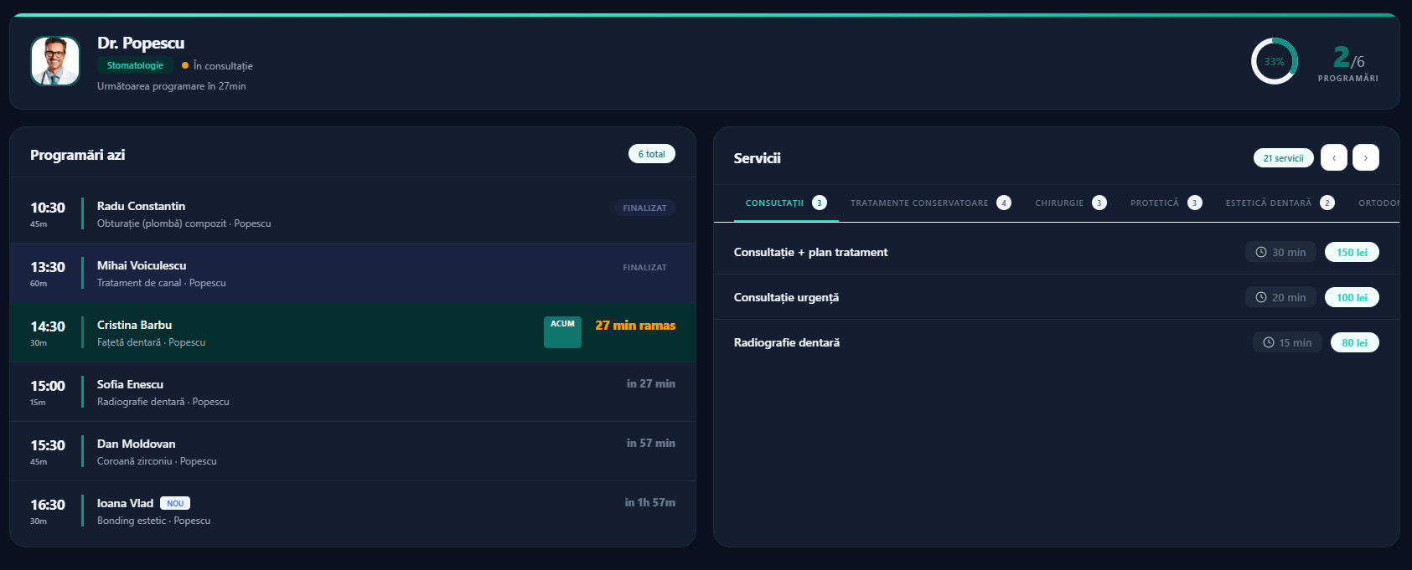Click 'Bonding estetic · Popescu' description

point(154,521)
